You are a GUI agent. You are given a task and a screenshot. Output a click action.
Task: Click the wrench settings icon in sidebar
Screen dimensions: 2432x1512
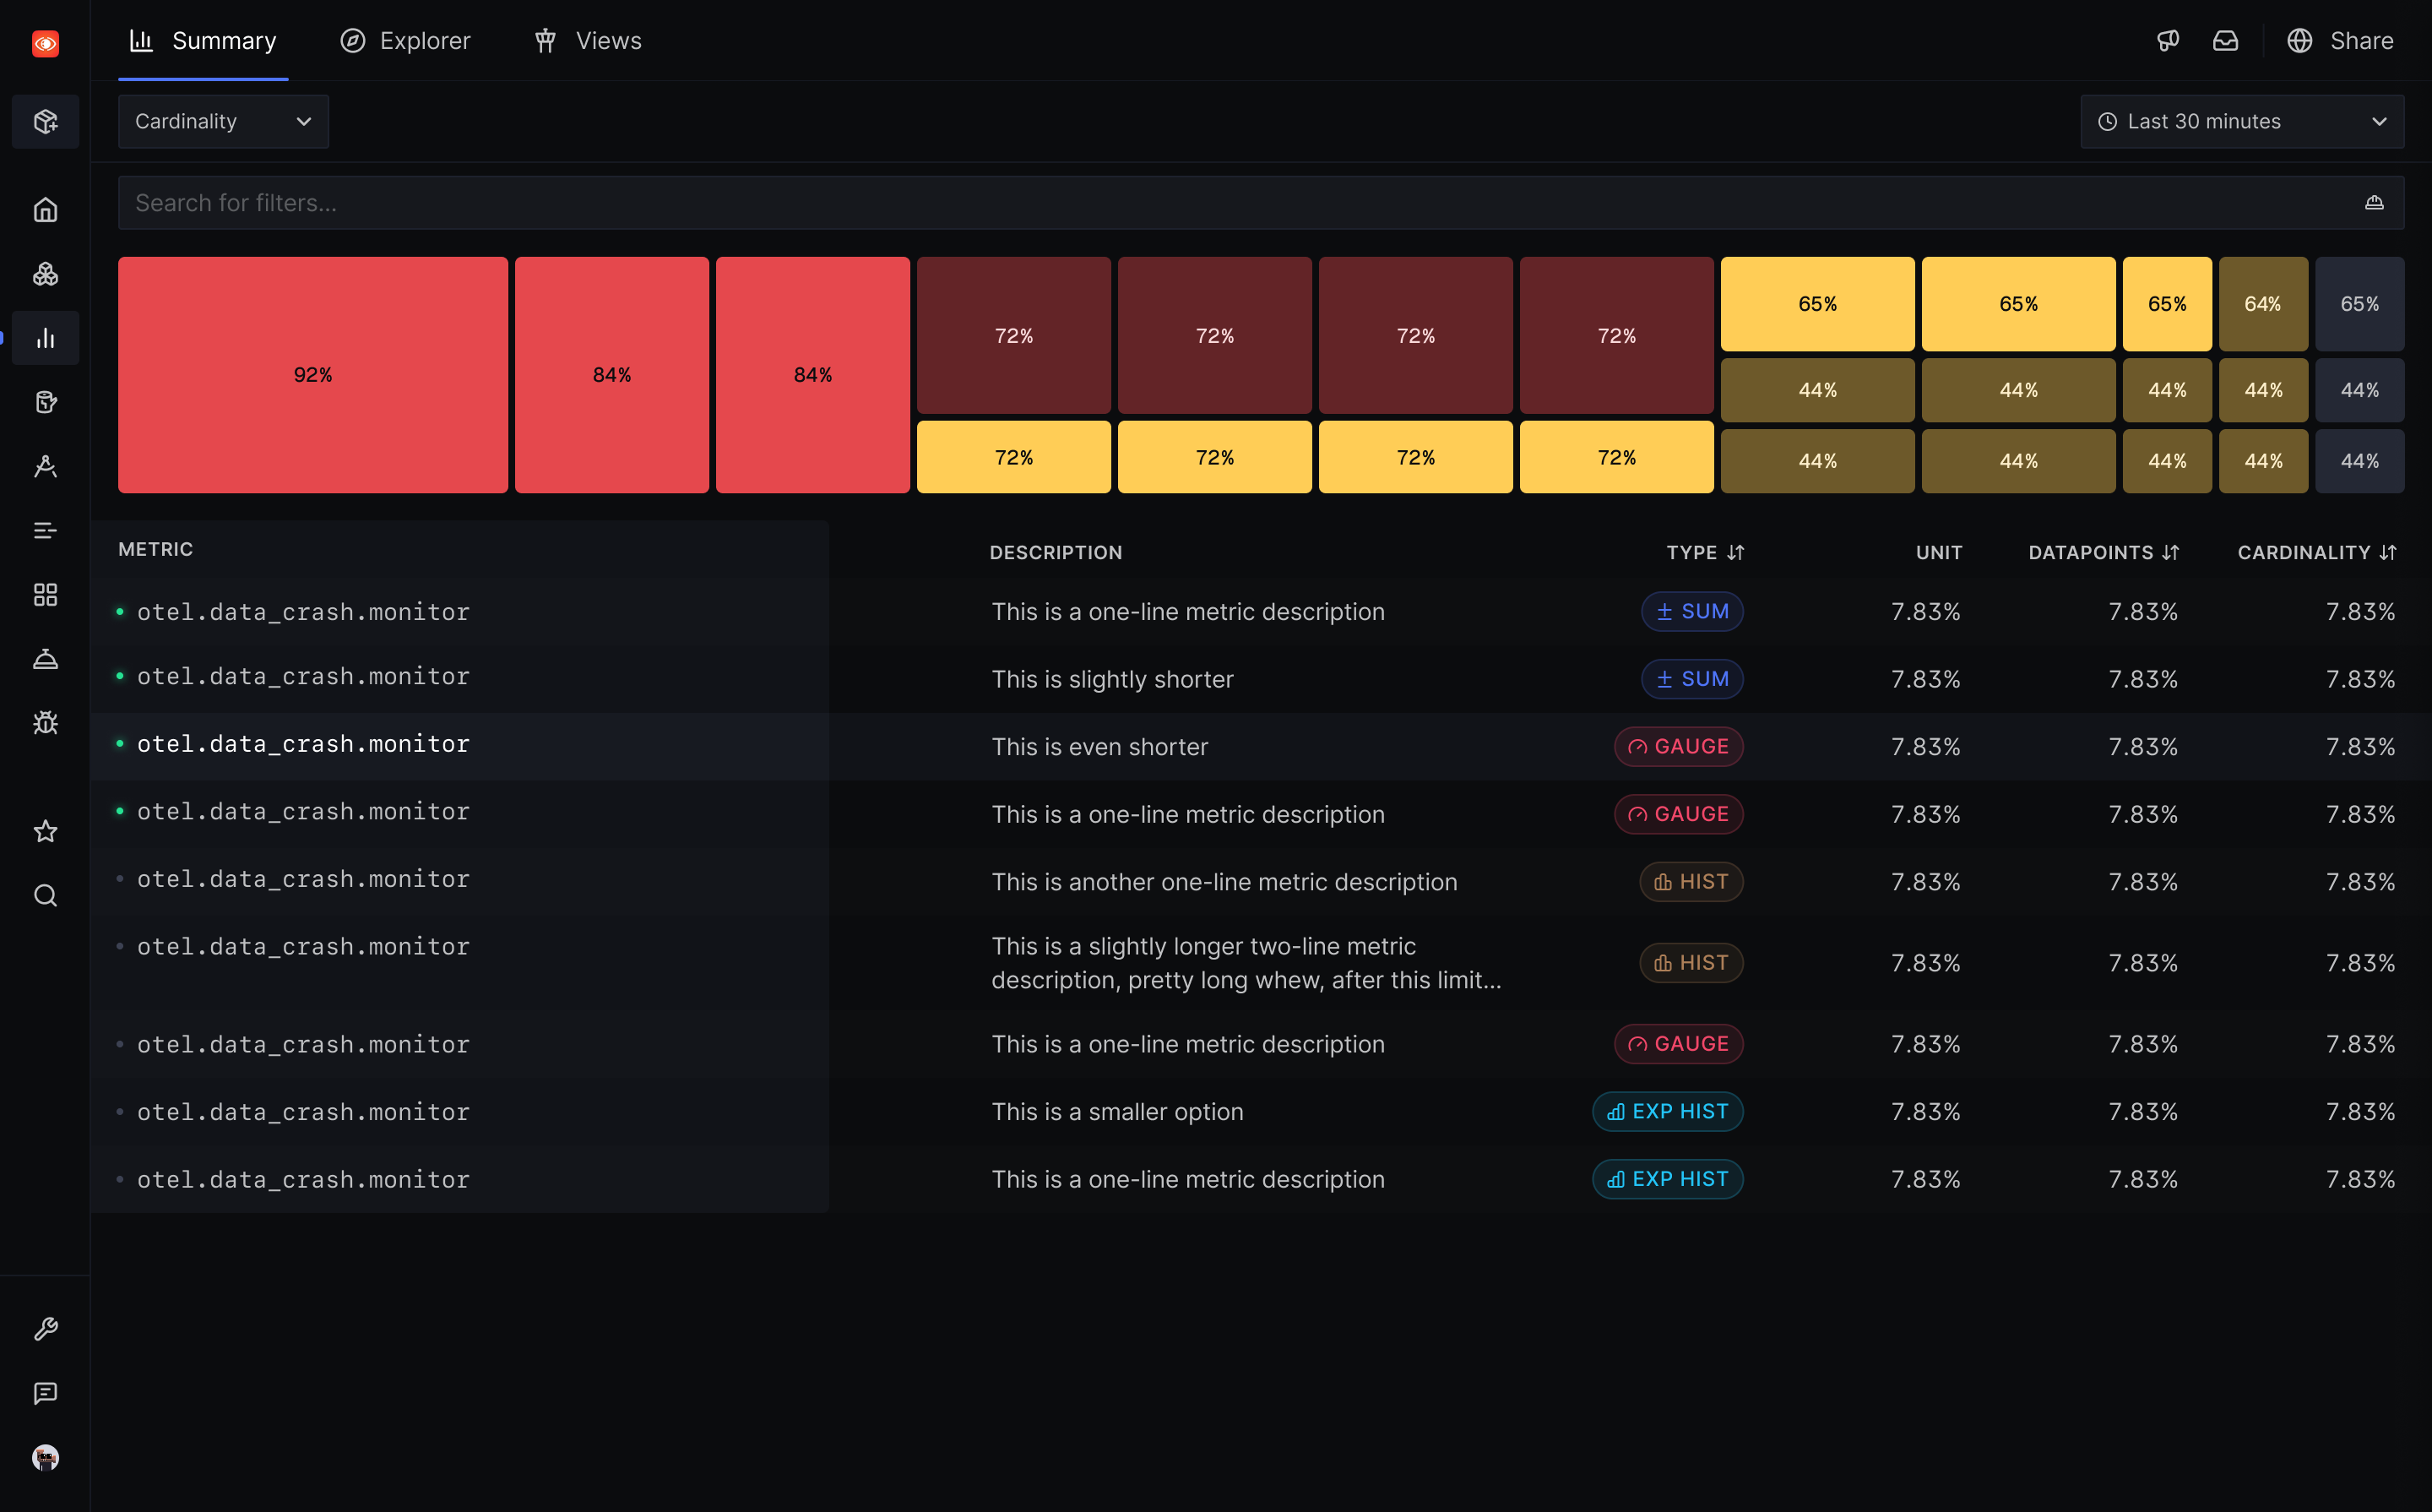point(45,1329)
